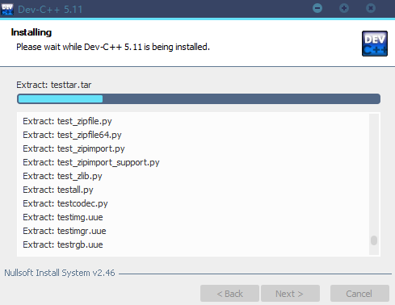Image resolution: width=395 pixels, height=305 pixels.
Task: Click the Cancel button
Action: tap(359, 294)
